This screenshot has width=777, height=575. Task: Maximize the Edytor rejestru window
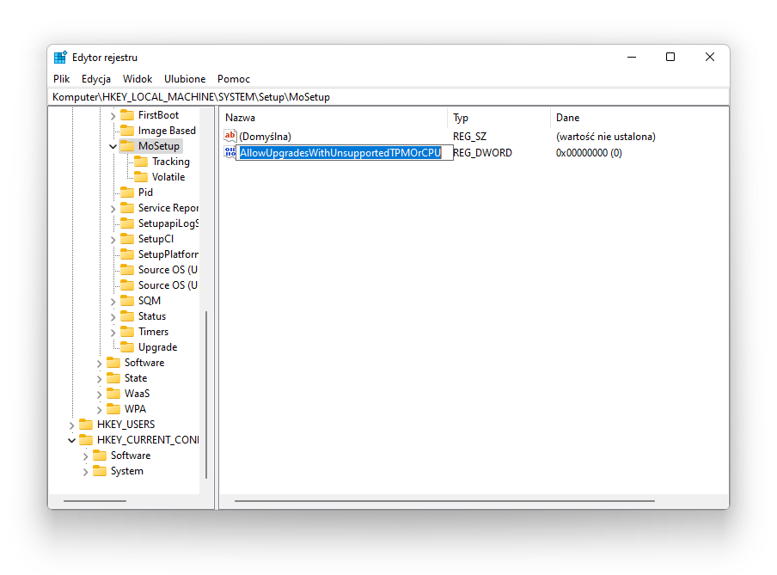(x=670, y=57)
